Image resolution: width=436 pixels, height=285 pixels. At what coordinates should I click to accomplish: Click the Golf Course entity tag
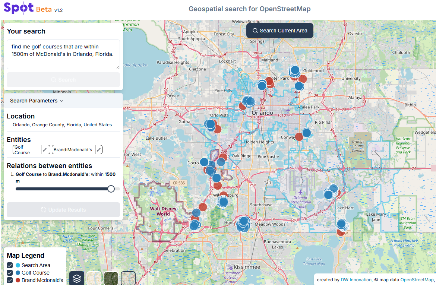[x=26, y=150]
